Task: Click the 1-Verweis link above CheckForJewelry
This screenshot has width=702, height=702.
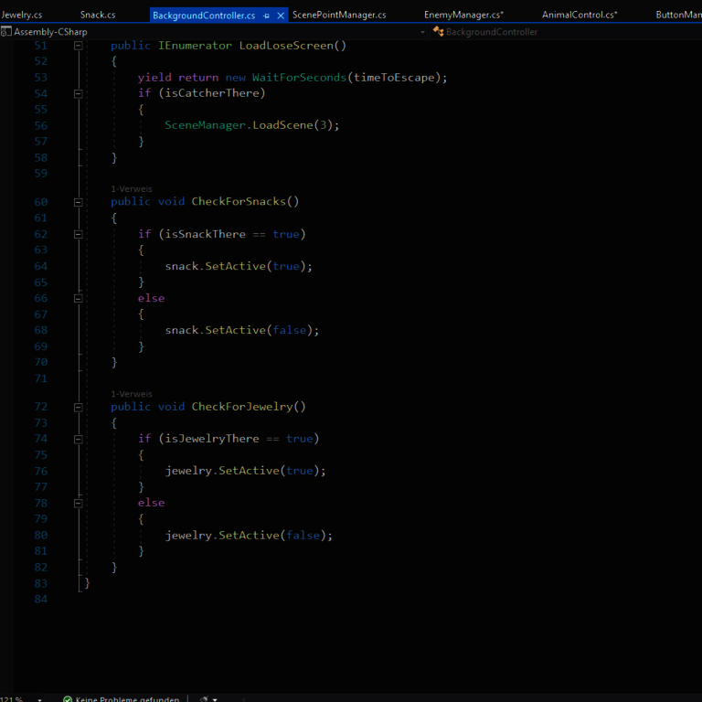Action: click(132, 394)
